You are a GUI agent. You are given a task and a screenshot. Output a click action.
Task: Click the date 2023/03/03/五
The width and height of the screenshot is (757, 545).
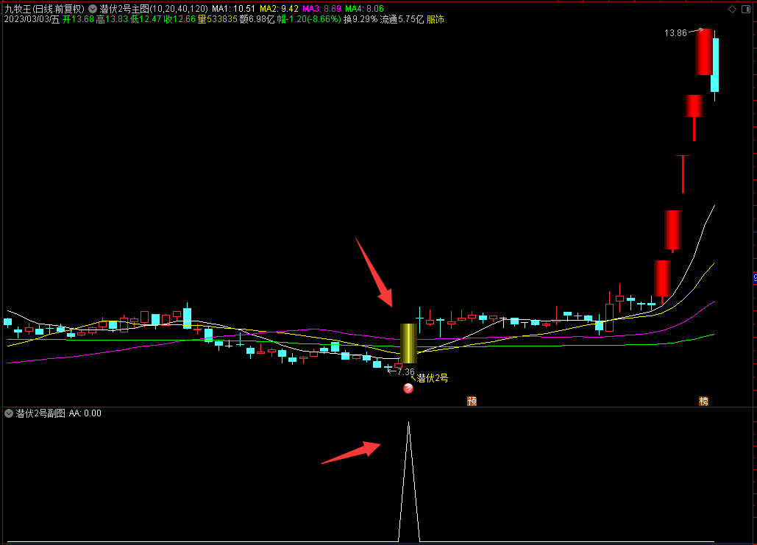click(x=32, y=19)
